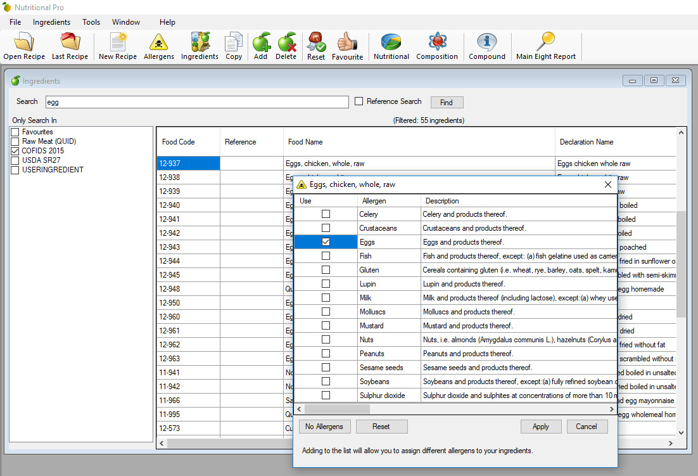The image size is (698, 476).
Task: Tick the Milk allergen checkbox
Action: click(326, 297)
